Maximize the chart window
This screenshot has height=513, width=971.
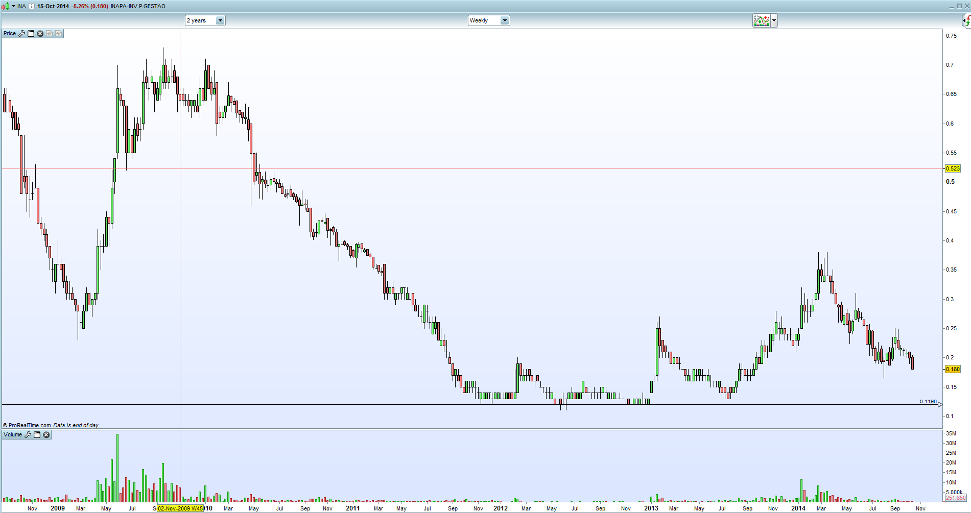[x=960, y=6]
